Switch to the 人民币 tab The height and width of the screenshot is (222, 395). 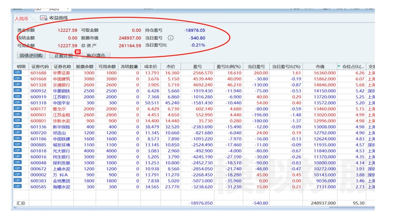pos(22,18)
